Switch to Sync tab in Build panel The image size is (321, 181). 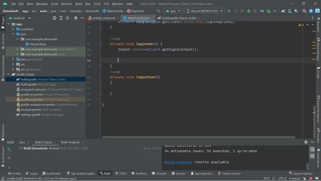pos(22,142)
